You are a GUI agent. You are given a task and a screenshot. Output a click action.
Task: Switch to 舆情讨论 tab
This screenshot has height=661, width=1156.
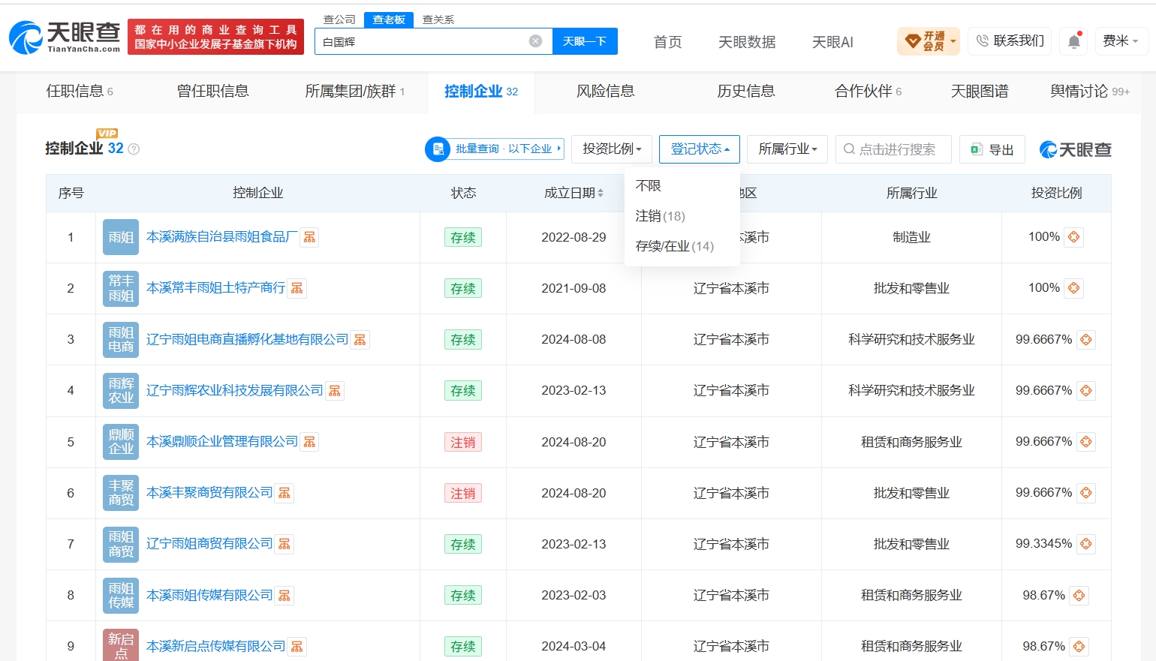coord(1090,92)
